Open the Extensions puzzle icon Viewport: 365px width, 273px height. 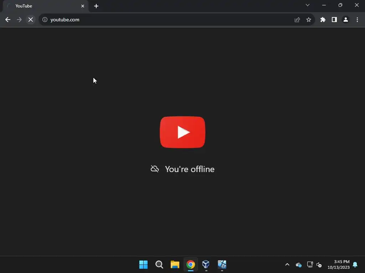pyautogui.click(x=323, y=20)
